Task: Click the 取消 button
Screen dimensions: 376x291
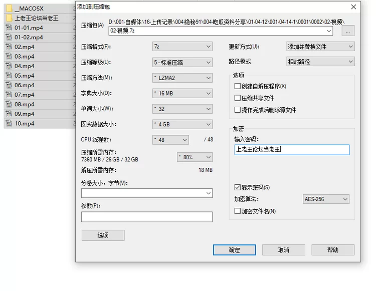Action: (x=284, y=250)
